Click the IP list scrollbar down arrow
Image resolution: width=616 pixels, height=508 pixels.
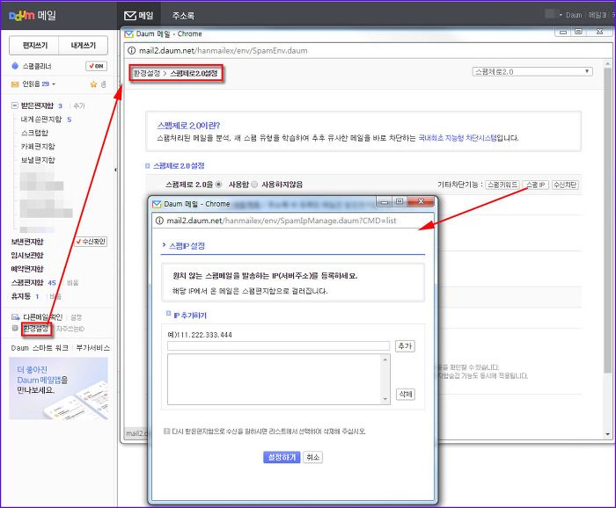click(x=385, y=399)
